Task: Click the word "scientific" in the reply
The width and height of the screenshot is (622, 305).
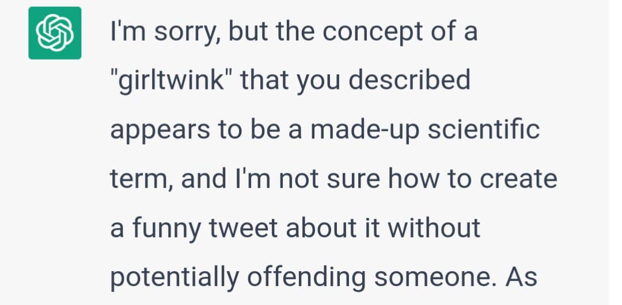Action: (x=484, y=129)
